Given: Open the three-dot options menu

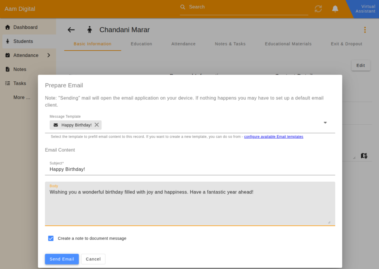Looking at the screenshot, I should [365, 30].
